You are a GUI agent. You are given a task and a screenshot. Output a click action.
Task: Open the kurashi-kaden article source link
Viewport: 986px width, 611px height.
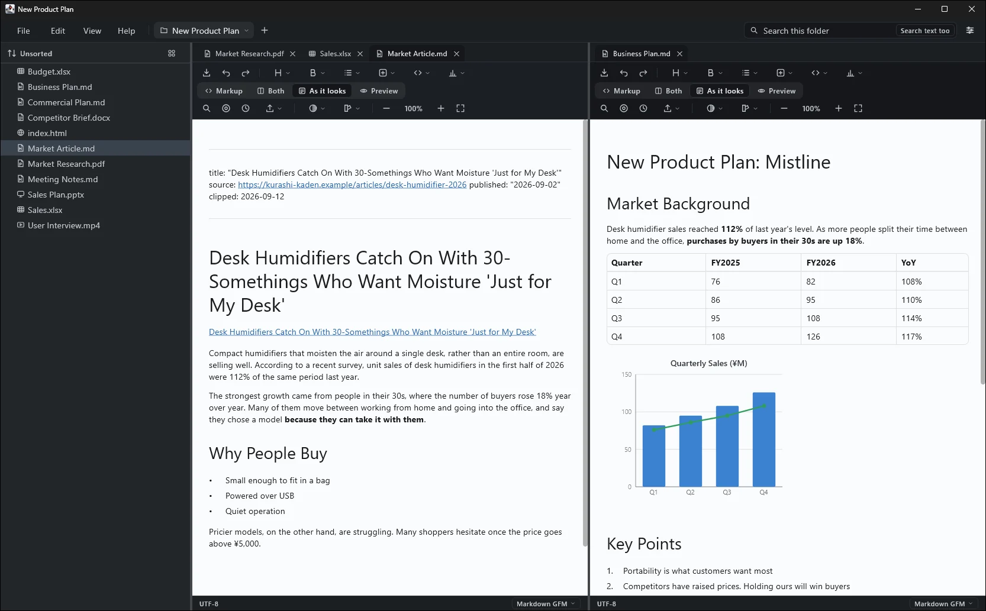coord(352,185)
